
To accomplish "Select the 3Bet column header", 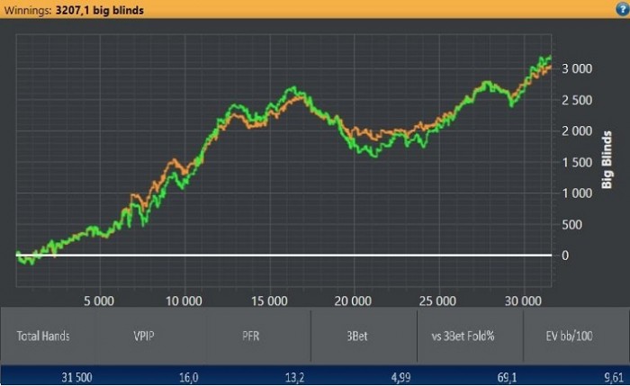I will click(x=357, y=337).
